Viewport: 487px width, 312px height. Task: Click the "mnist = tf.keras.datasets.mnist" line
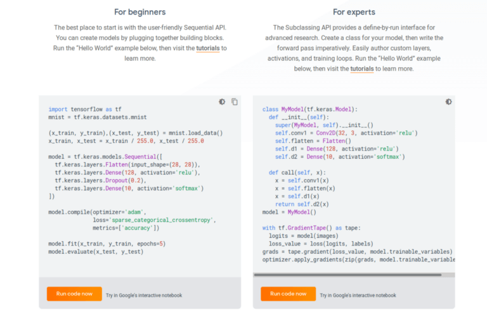[x=98, y=118]
